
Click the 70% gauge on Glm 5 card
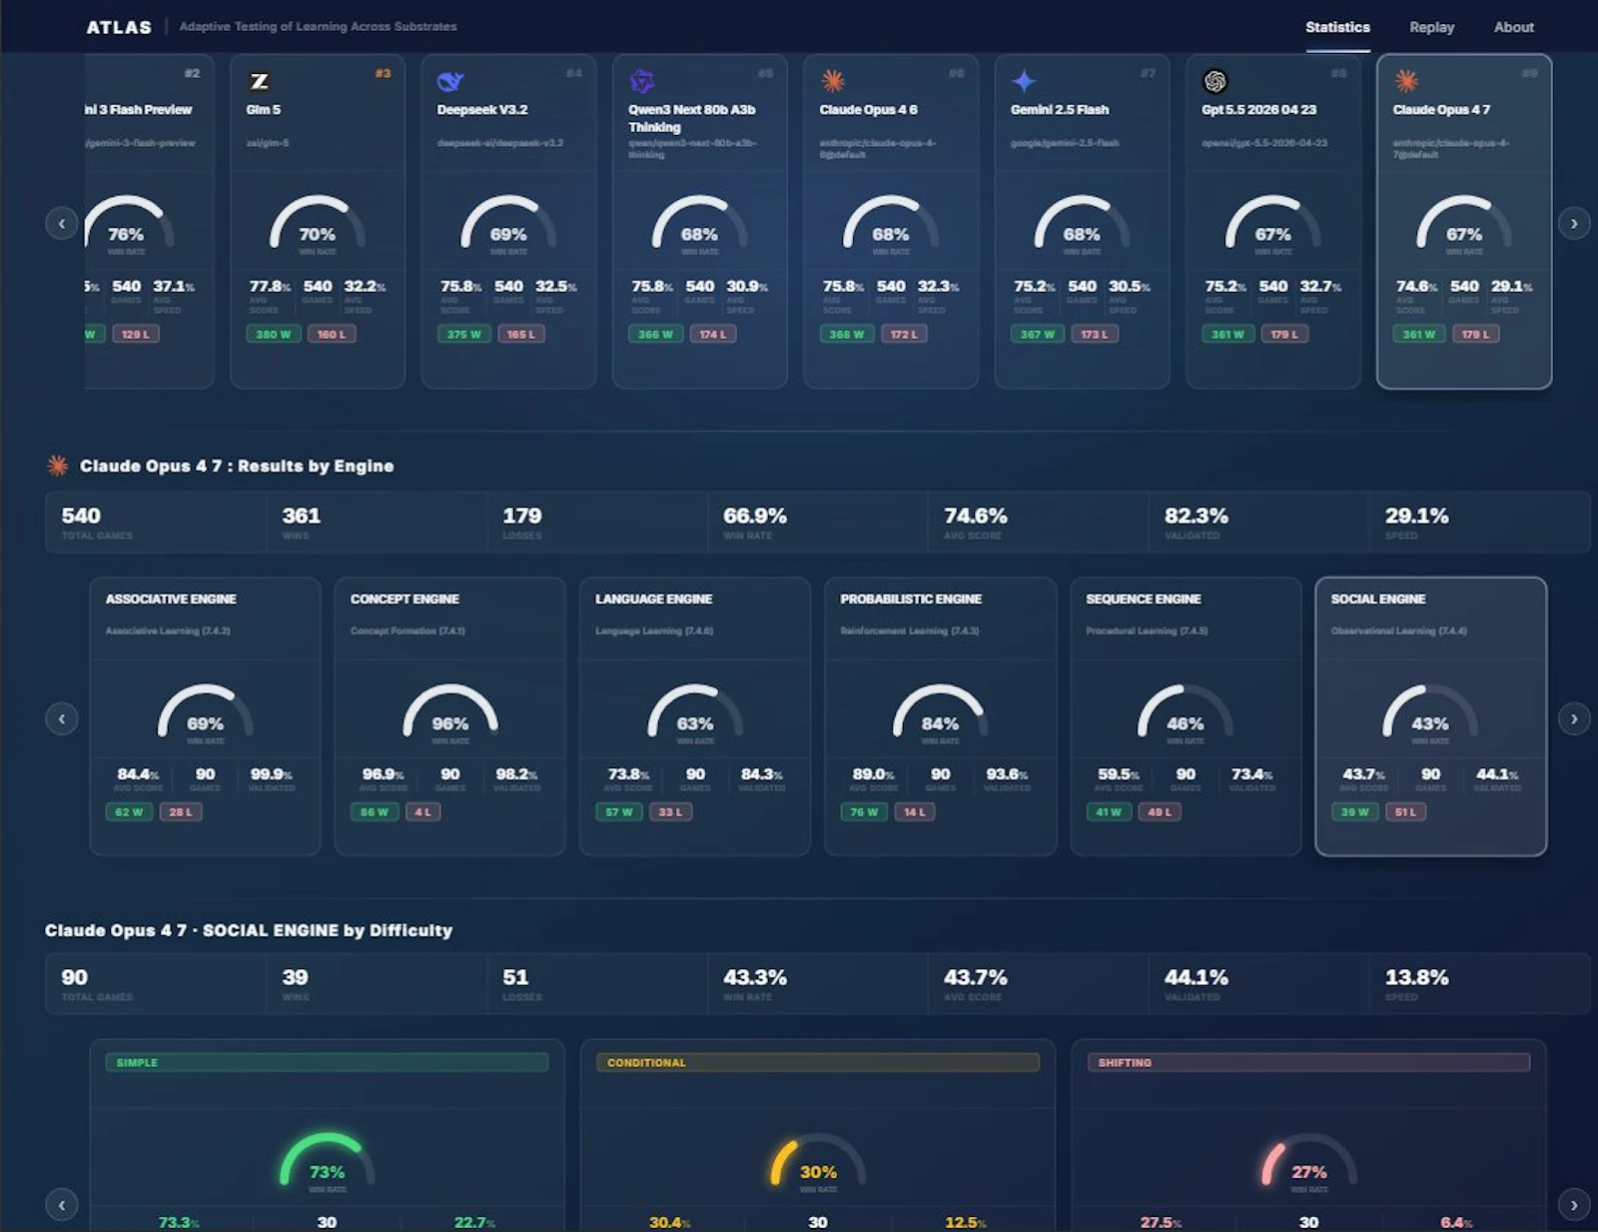coord(318,225)
